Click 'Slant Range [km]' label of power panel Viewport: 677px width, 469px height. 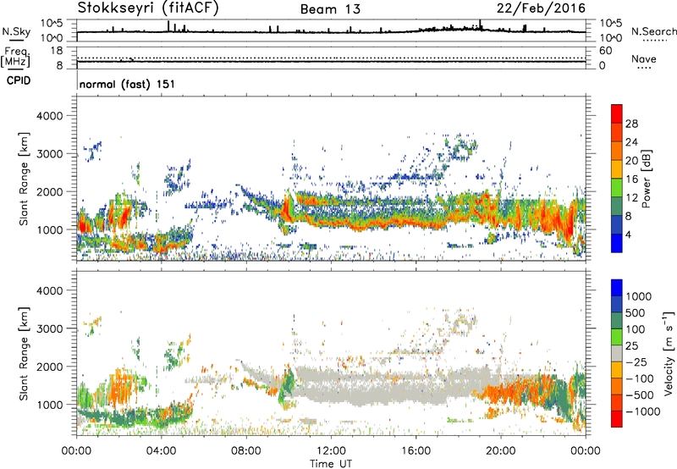click(x=24, y=179)
